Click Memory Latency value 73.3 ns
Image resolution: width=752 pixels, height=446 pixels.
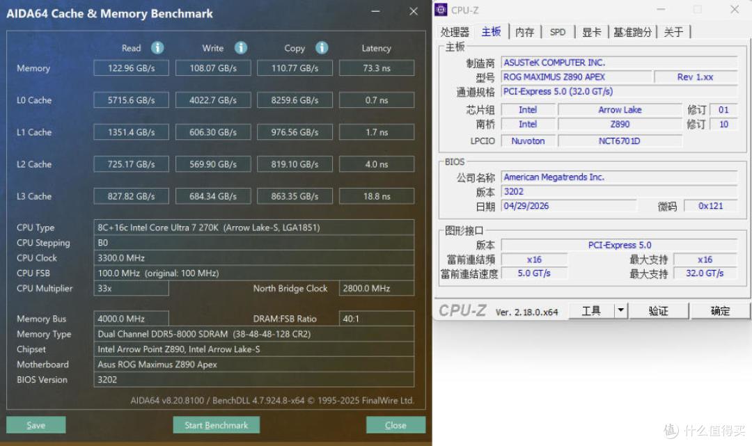pyautogui.click(x=377, y=68)
